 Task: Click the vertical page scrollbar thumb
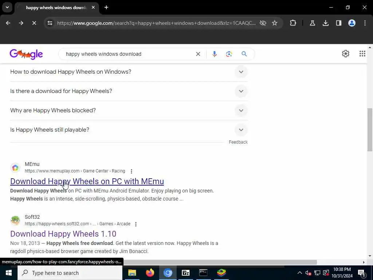(370, 129)
